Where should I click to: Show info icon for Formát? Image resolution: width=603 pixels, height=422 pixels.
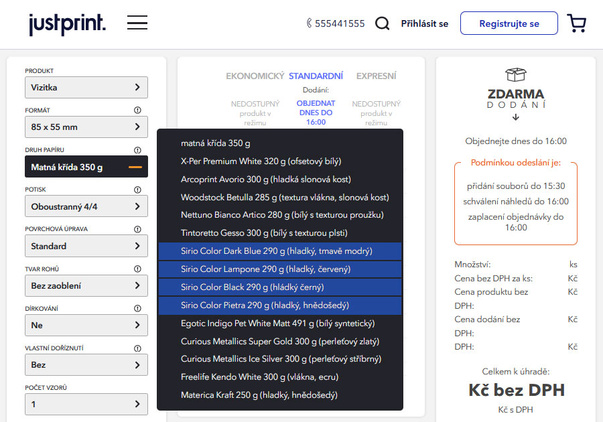click(x=137, y=111)
